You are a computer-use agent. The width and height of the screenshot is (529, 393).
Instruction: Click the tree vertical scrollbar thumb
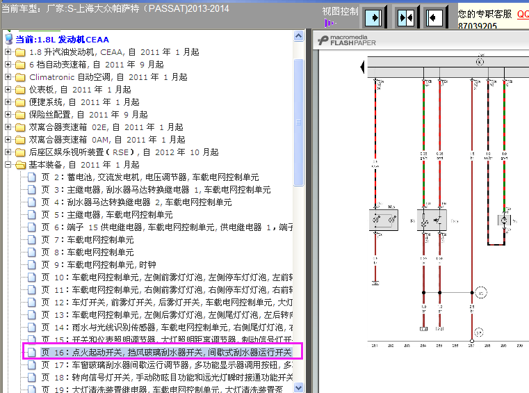[x=299, y=122]
